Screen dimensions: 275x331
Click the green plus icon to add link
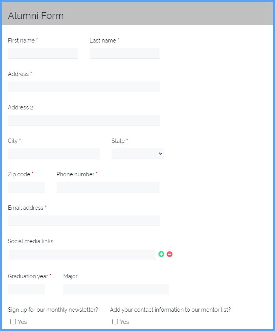tap(161, 254)
